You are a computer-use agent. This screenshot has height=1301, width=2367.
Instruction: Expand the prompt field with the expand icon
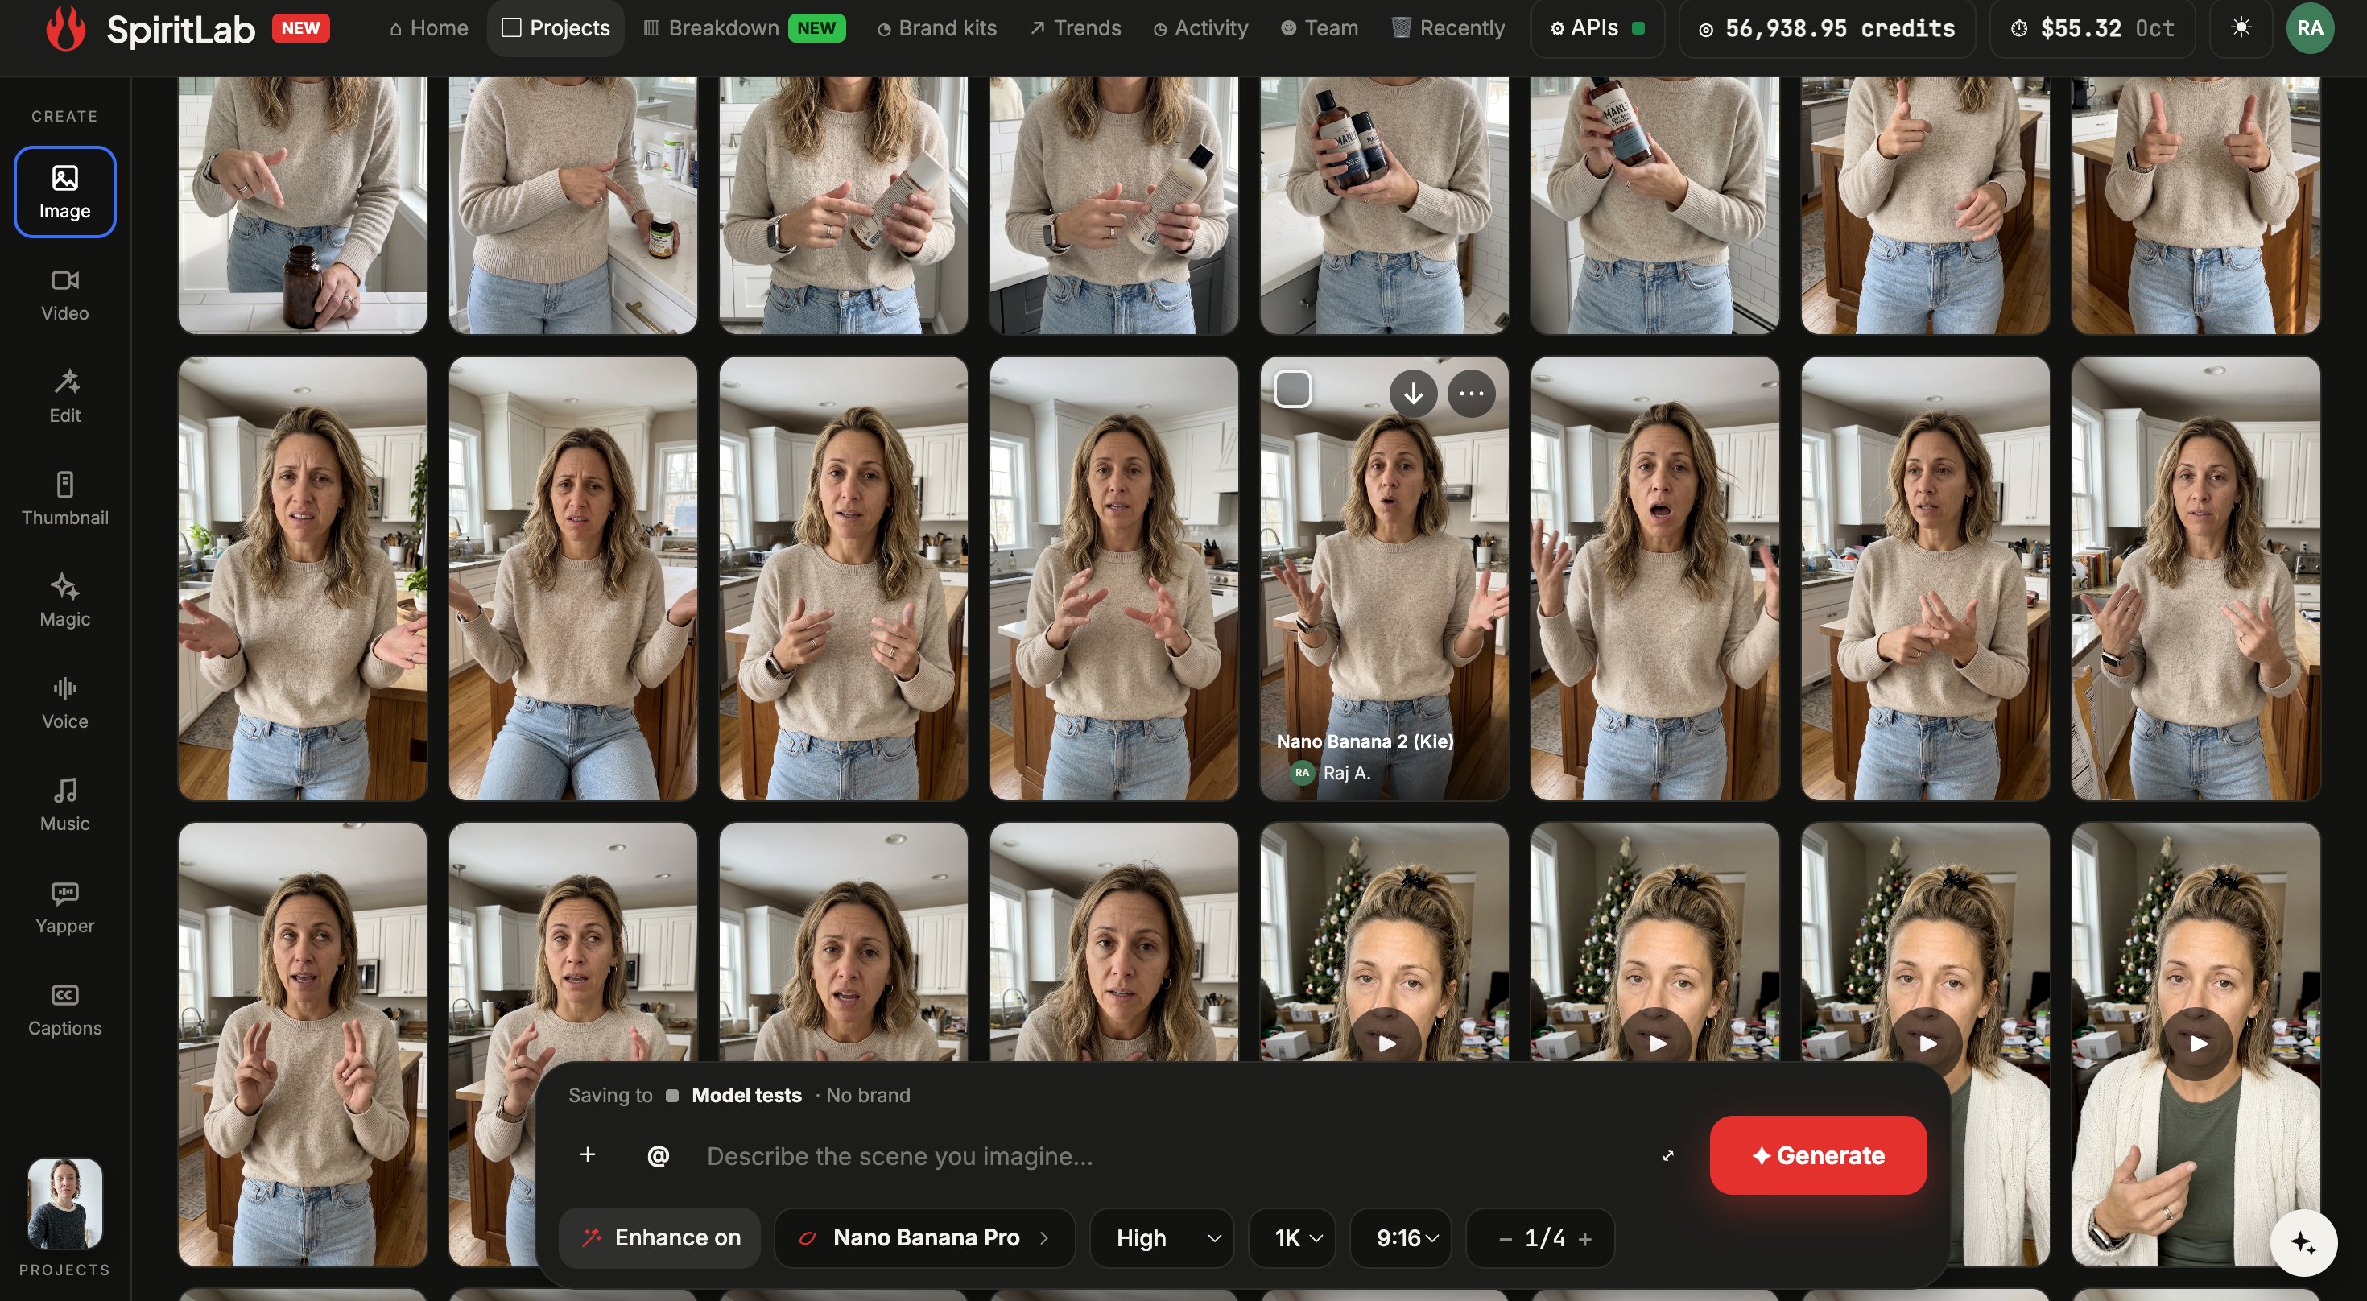[1667, 1156]
